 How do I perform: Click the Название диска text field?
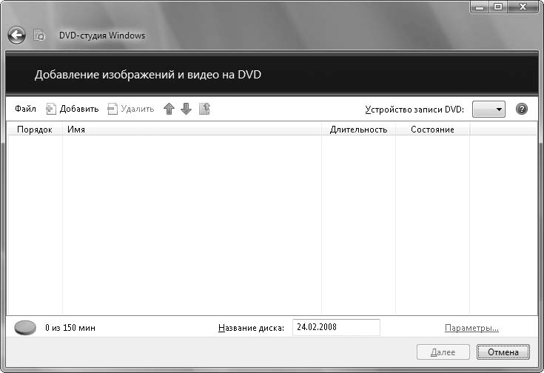[x=335, y=327]
